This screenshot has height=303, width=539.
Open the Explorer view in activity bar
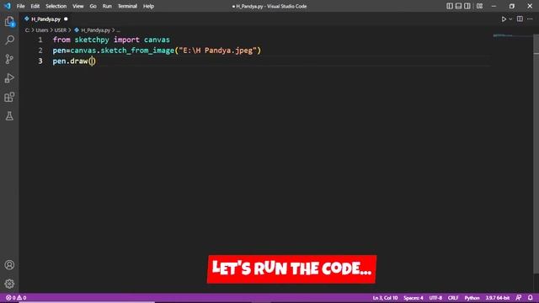point(9,22)
